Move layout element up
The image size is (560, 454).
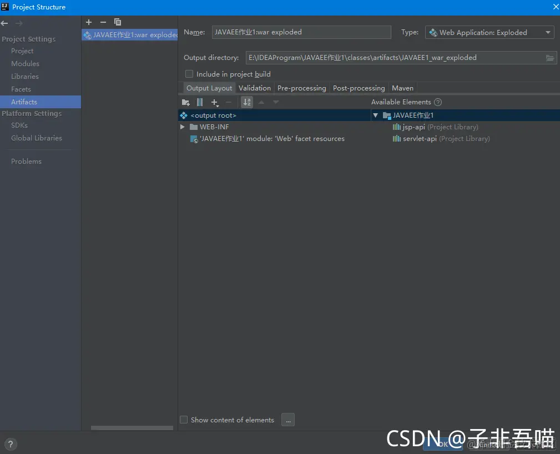261,103
